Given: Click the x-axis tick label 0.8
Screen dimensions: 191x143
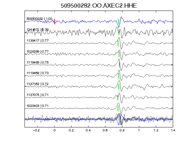Looking at the screenshot, I should click(x=122, y=130).
